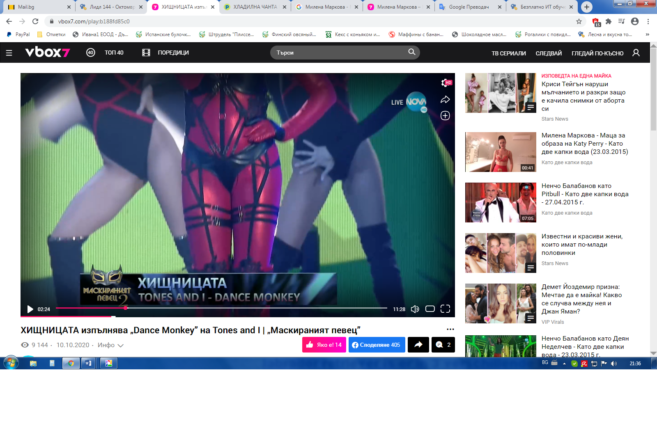Click the share arrow in player
Screen dimensions: 657x435
[445, 100]
